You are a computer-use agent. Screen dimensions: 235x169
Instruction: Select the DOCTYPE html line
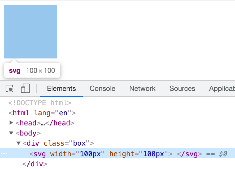(40, 103)
